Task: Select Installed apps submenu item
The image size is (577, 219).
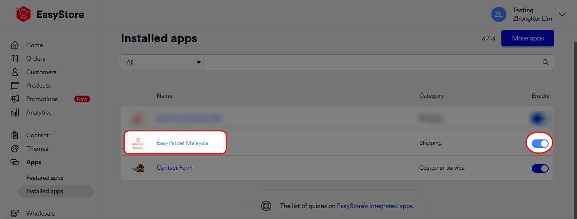Action: click(x=56, y=191)
